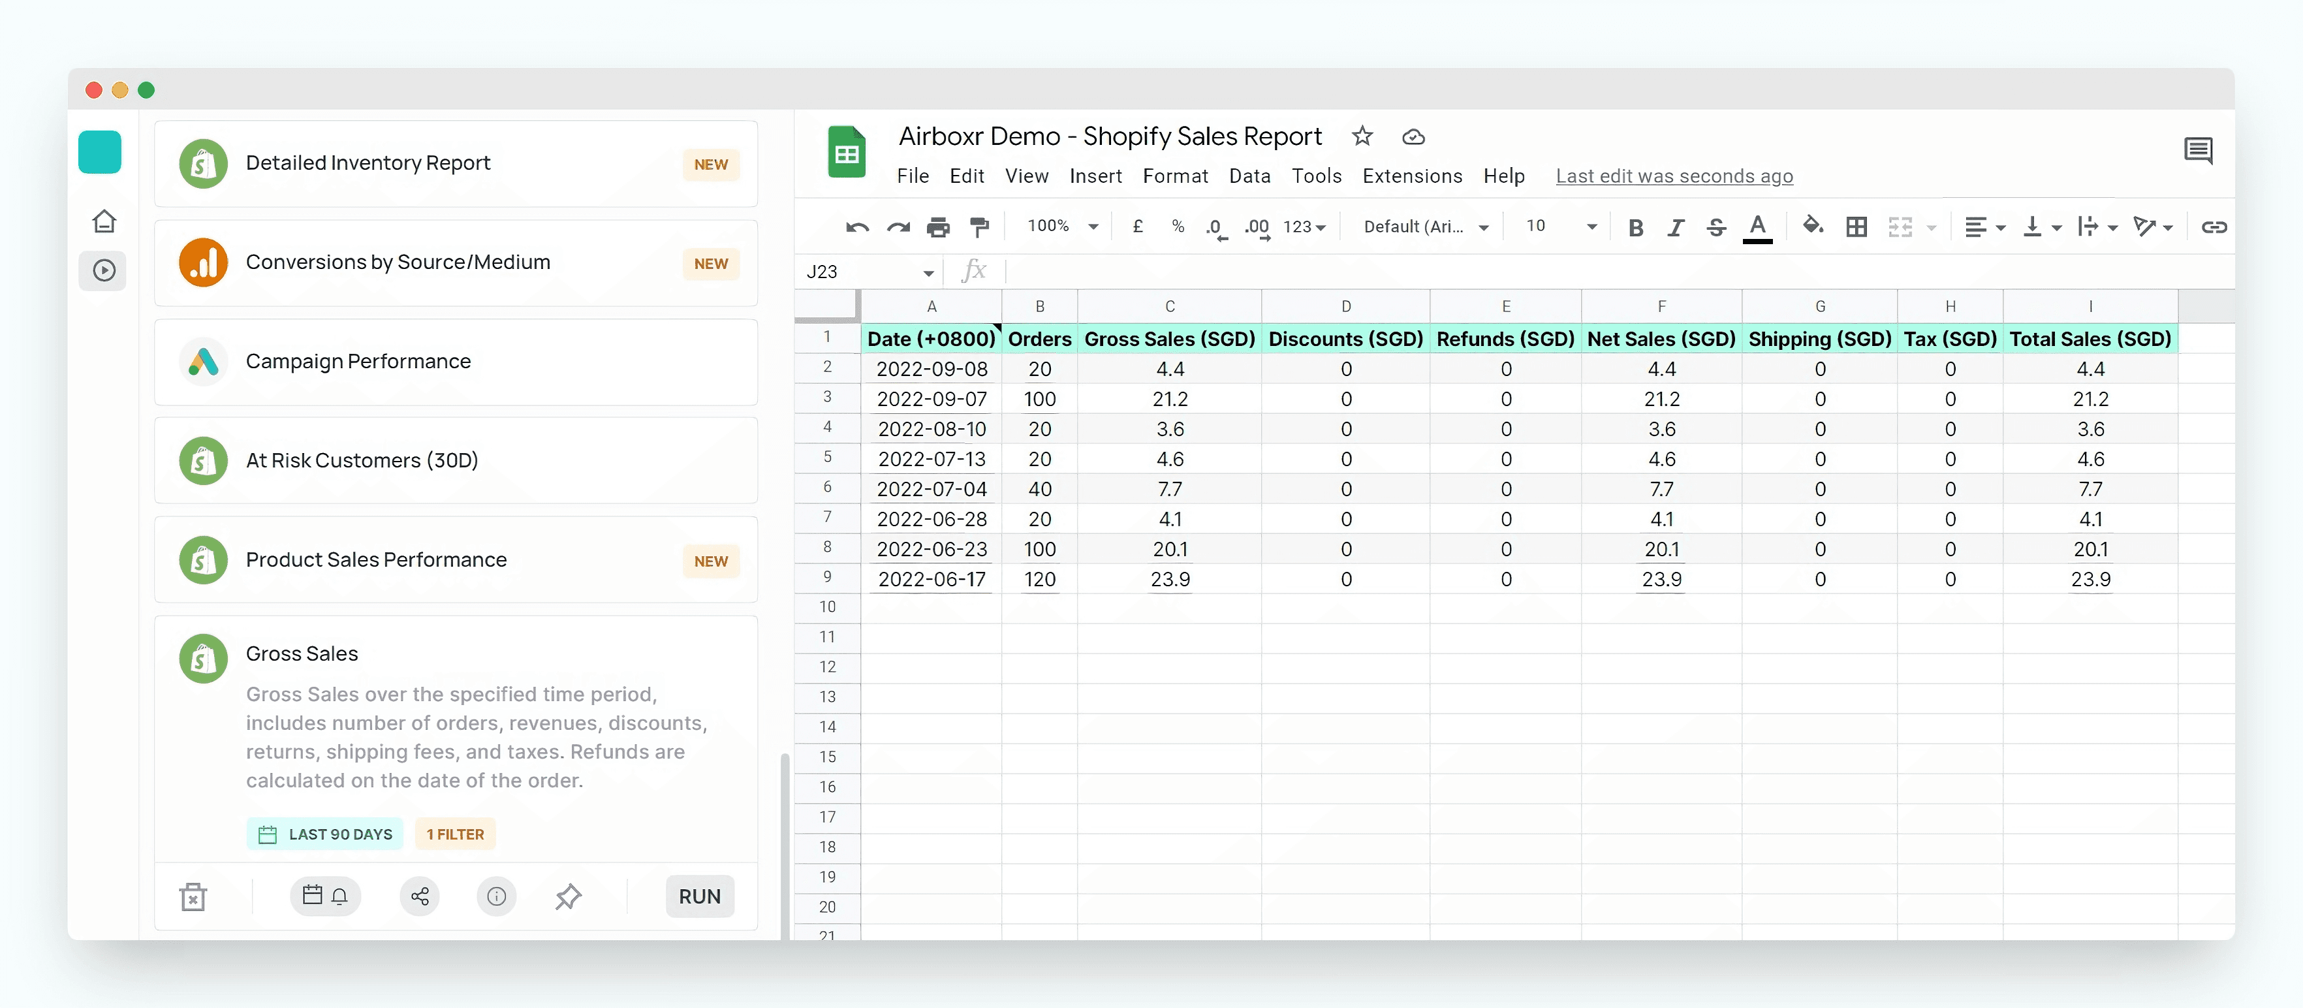This screenshot has height=1008, width=2303.
Task: Click the print icon in toolbar
Action: click(938, 227)
